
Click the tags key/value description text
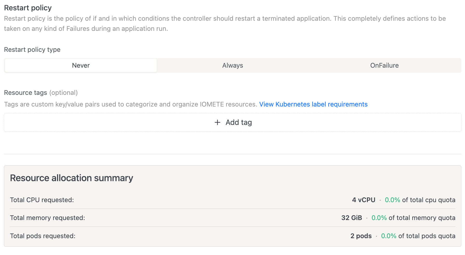pos(131,104)
